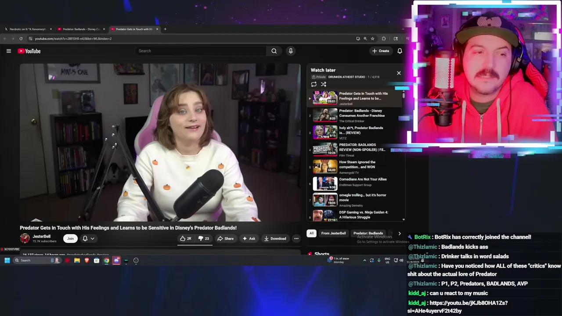This screenshot has width=562, height=316.
Task: Select 'How Steam ignored the competition' title
Action: click(357, 164)
